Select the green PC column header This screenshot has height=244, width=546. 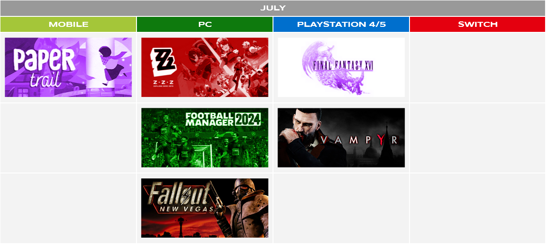click(205, 25)
